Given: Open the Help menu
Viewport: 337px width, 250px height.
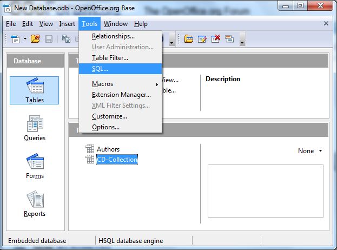Looking at the screenshot, I should (141, 24).
